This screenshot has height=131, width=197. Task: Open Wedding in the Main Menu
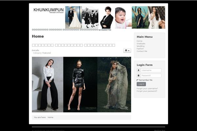[141, 46]
